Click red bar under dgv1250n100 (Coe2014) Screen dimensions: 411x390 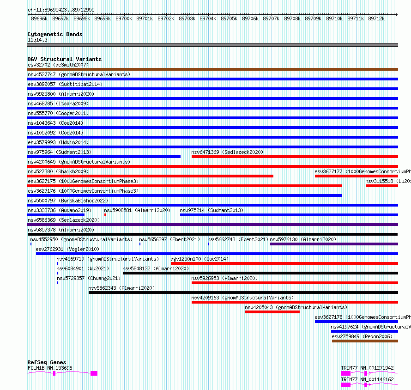point(284,263)
